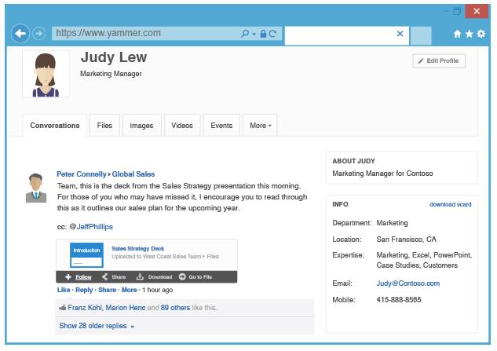Show the 89 others who liked

point(175,308)
